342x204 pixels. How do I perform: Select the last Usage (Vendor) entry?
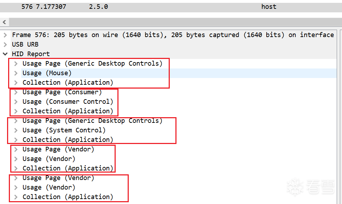49,187
